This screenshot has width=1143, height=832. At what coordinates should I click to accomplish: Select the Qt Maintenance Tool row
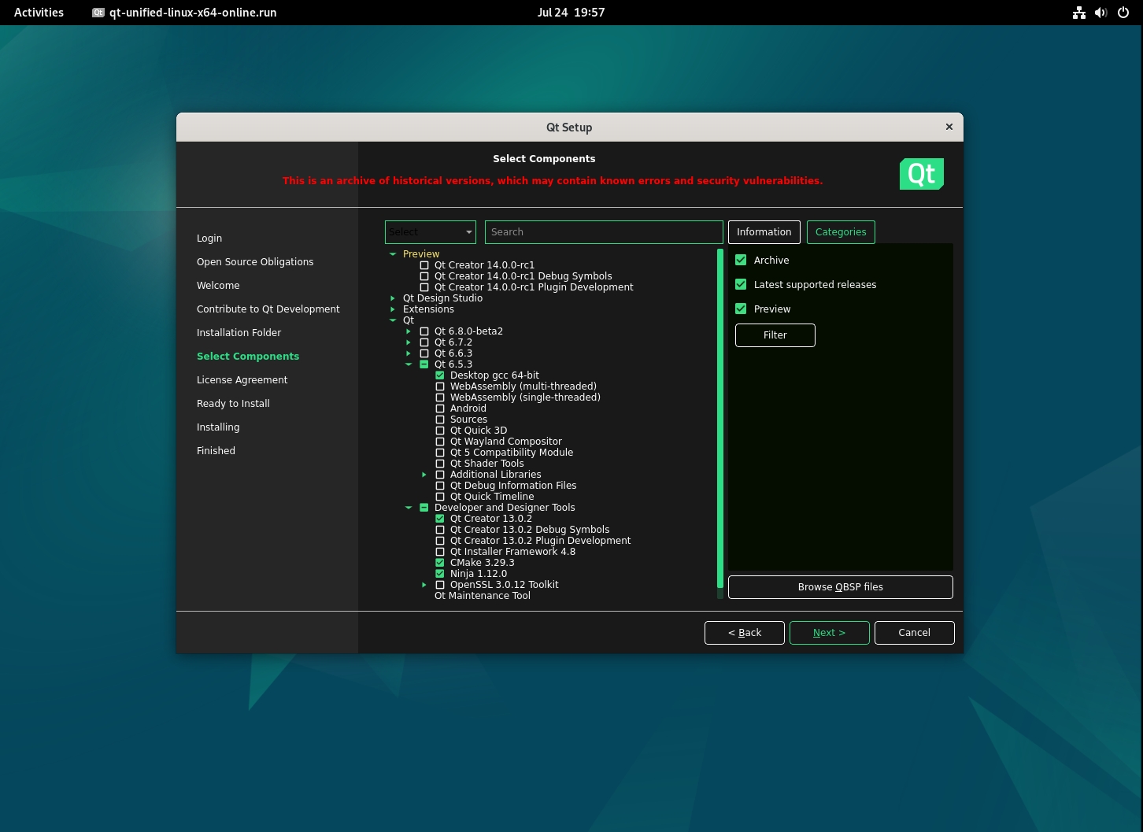pyautogui.click(x=483, y=596)
